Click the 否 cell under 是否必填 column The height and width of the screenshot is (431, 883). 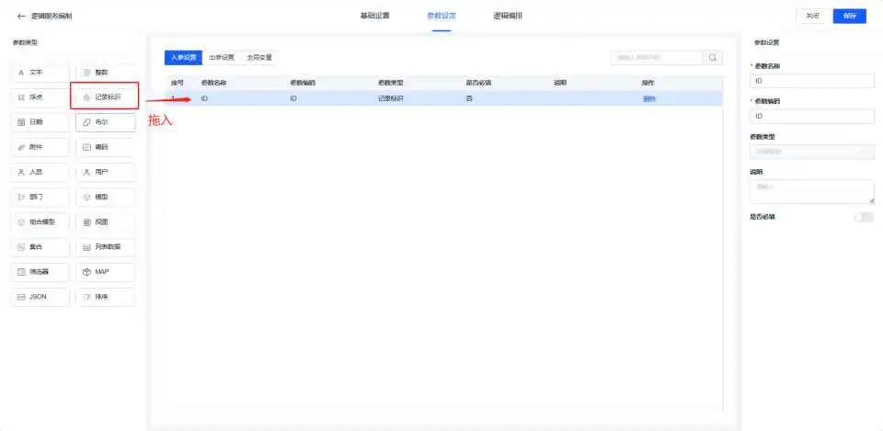point(468,99)
